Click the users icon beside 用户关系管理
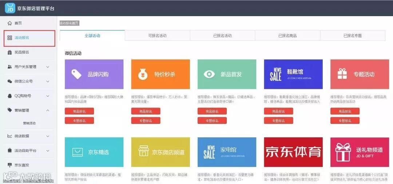The image size is (393, 184). point(10,67)
